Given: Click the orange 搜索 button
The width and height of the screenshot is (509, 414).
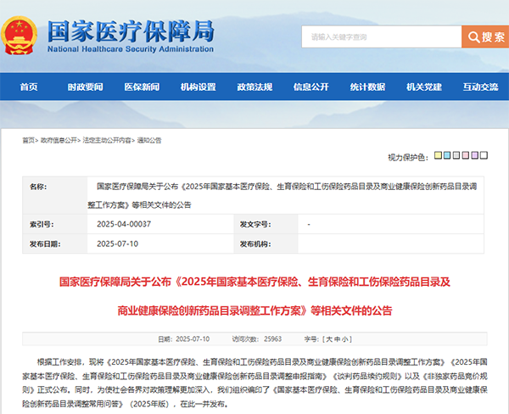Looking at the screenshot, I should coord(485,36).
